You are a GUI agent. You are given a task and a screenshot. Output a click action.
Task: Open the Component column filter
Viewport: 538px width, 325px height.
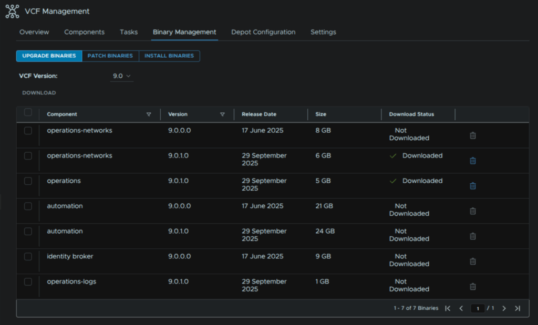coord(149,114)
